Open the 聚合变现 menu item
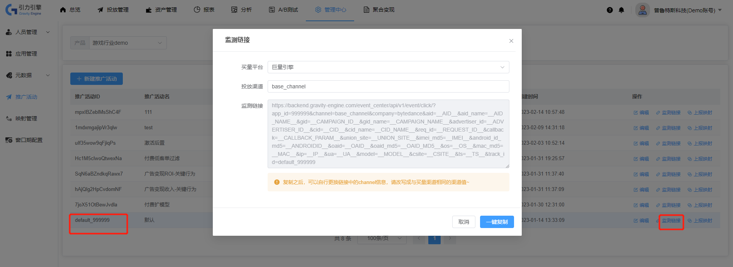The image size is (733, 267). coord(379,10)
